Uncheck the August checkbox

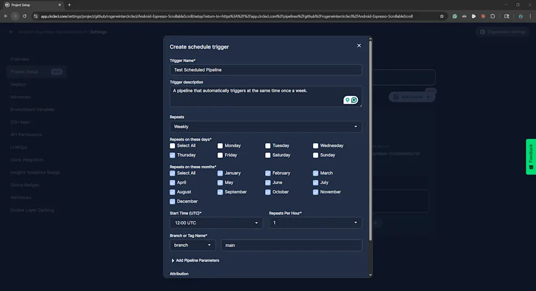tap(172, 192)
